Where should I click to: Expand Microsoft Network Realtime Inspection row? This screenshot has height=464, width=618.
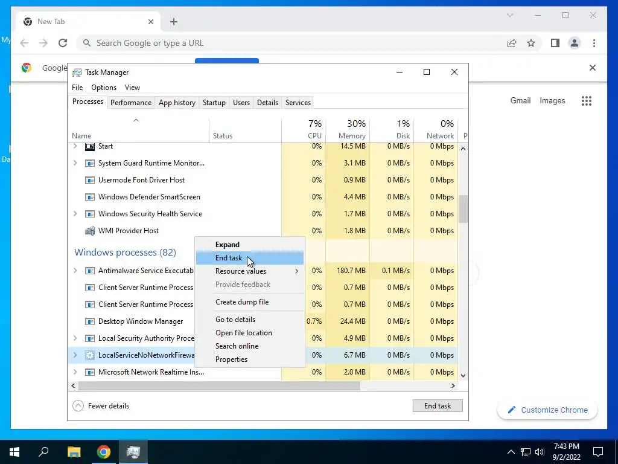[75, 372]
